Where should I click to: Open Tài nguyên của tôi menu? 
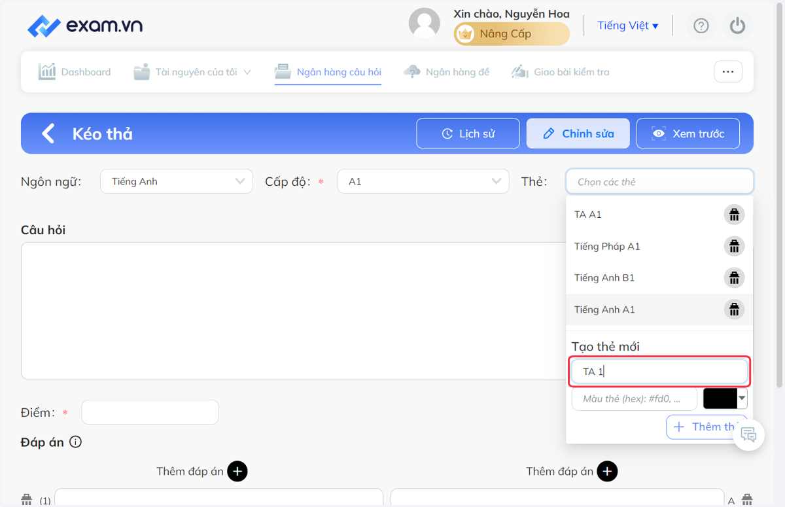[192, 72]
